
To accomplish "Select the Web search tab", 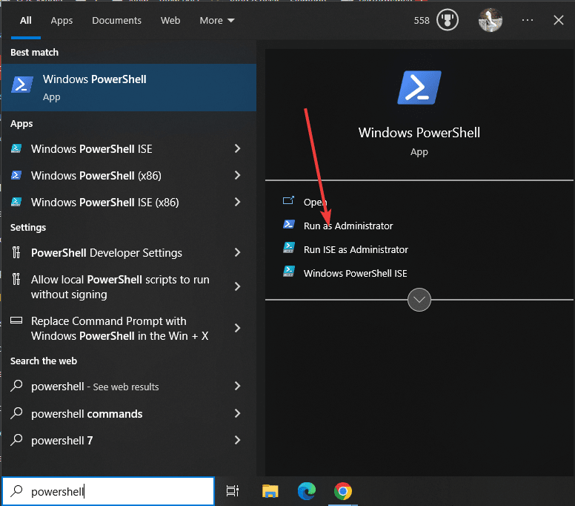I will click(170, 20).
